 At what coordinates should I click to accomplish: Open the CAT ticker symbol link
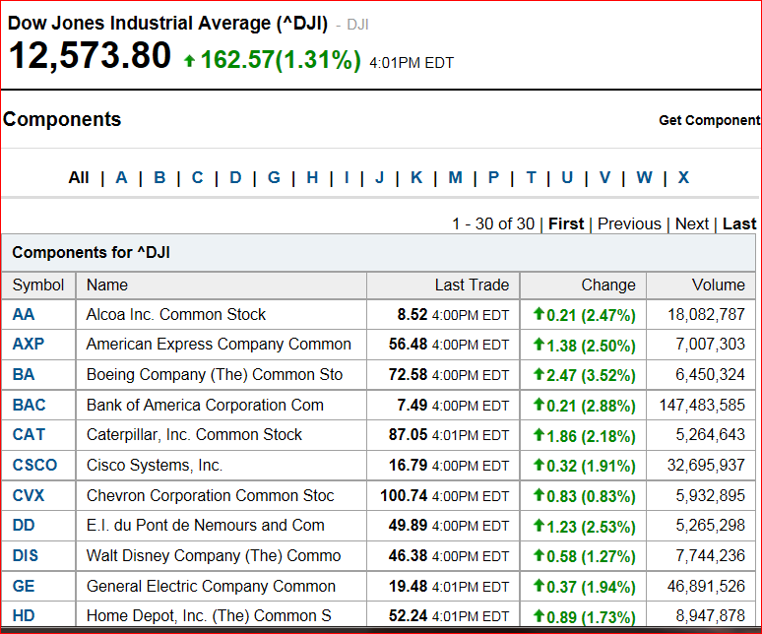(29, 434)
